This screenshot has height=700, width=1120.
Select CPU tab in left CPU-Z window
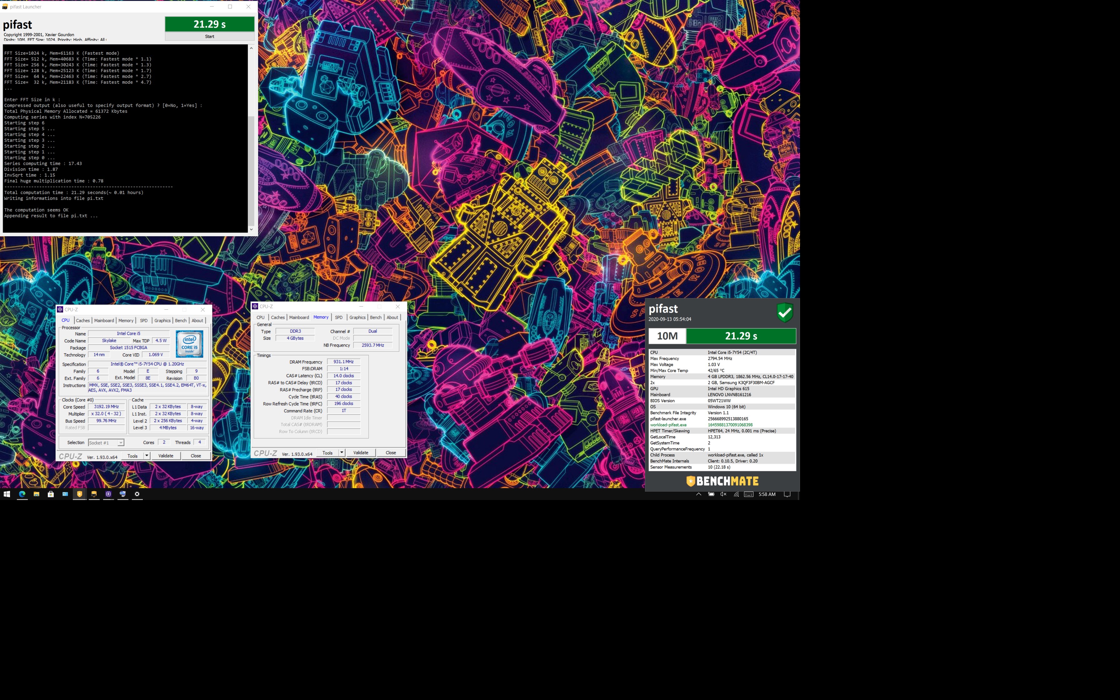pos(66,320)
